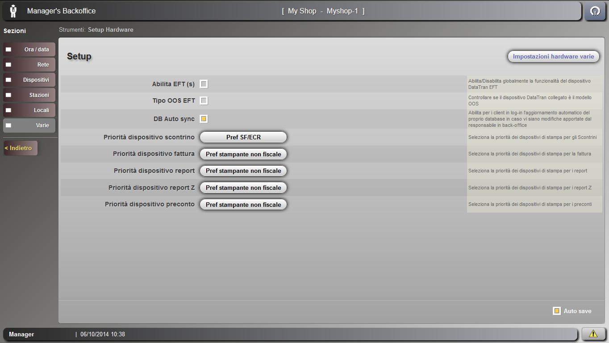Click the Manager user label in status bar
This screenshot has width=609, height=343.
(x=21, y=334)
